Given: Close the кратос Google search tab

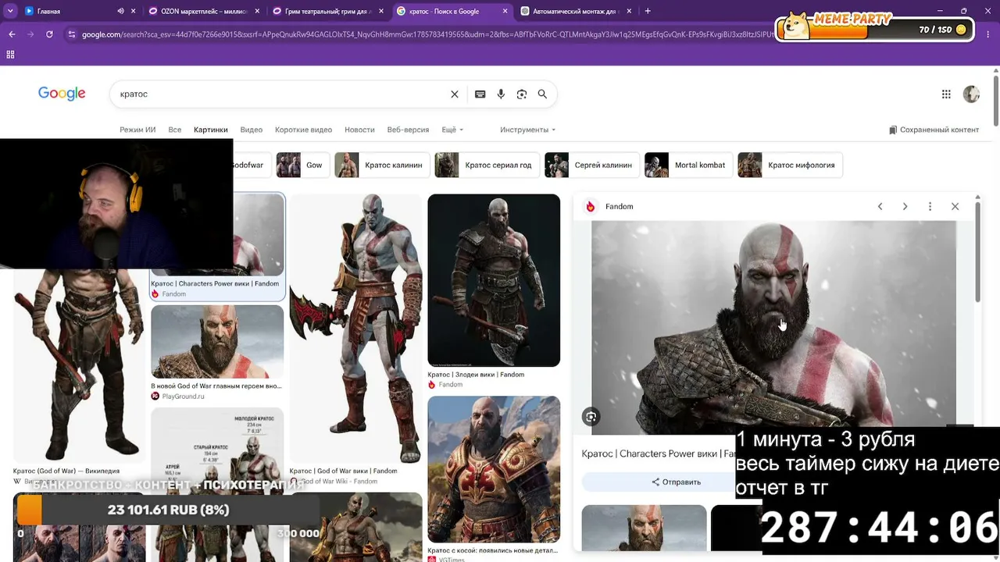Looking at the screenshot, I should point(505,11).
